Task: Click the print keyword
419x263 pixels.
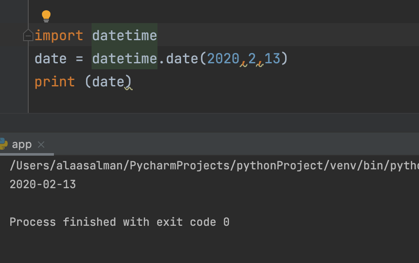Action: point(55,82)
